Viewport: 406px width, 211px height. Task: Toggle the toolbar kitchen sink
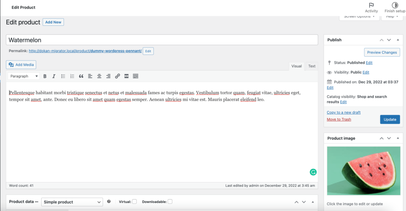(x=136, y=76)
